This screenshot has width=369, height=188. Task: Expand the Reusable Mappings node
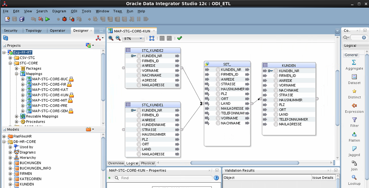tap(17, 116)
